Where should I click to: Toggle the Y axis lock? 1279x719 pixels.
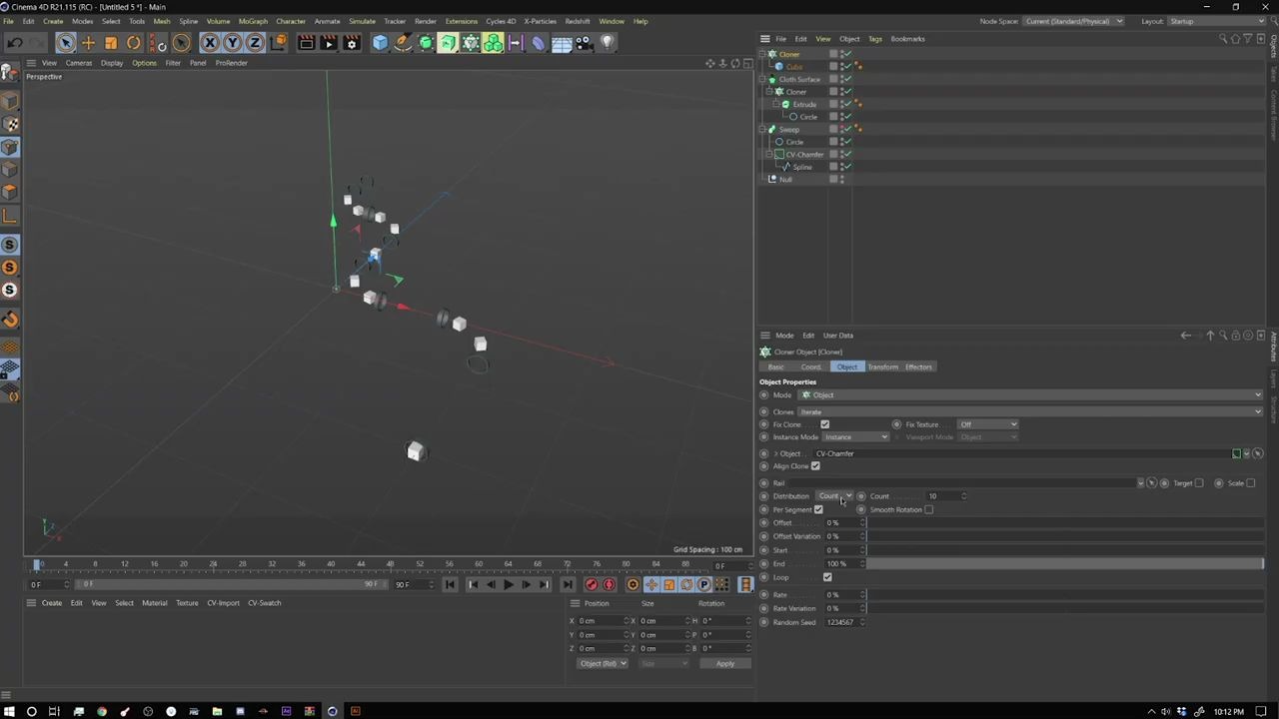pyautogui.click(x=233, y=43)
